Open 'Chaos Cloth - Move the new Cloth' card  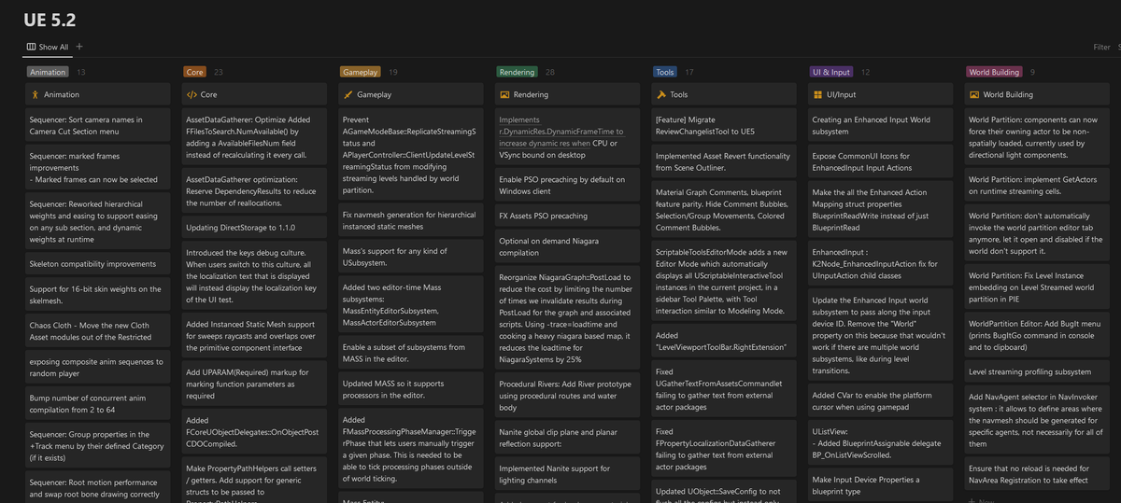97,330
